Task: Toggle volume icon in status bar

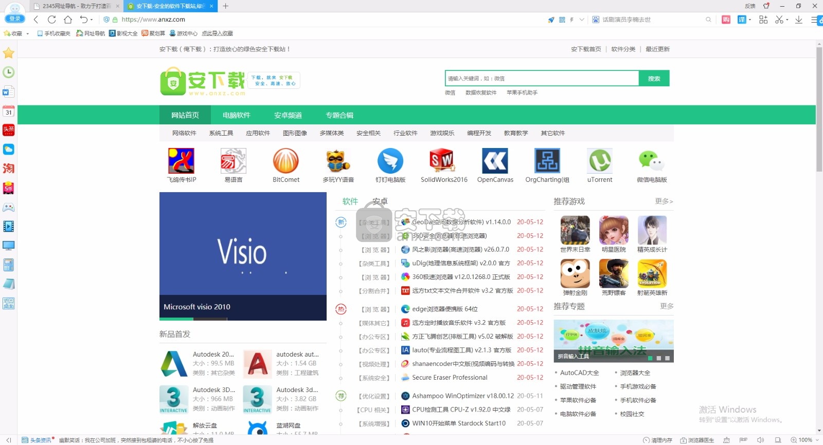Action: (760, 440)
